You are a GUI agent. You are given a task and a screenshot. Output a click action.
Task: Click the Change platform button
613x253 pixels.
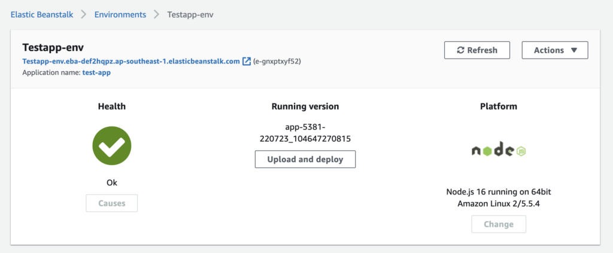(499, 224)
